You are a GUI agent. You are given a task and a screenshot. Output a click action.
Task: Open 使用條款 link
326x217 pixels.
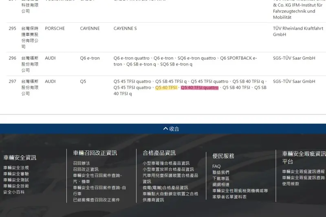tap(291, 184)
